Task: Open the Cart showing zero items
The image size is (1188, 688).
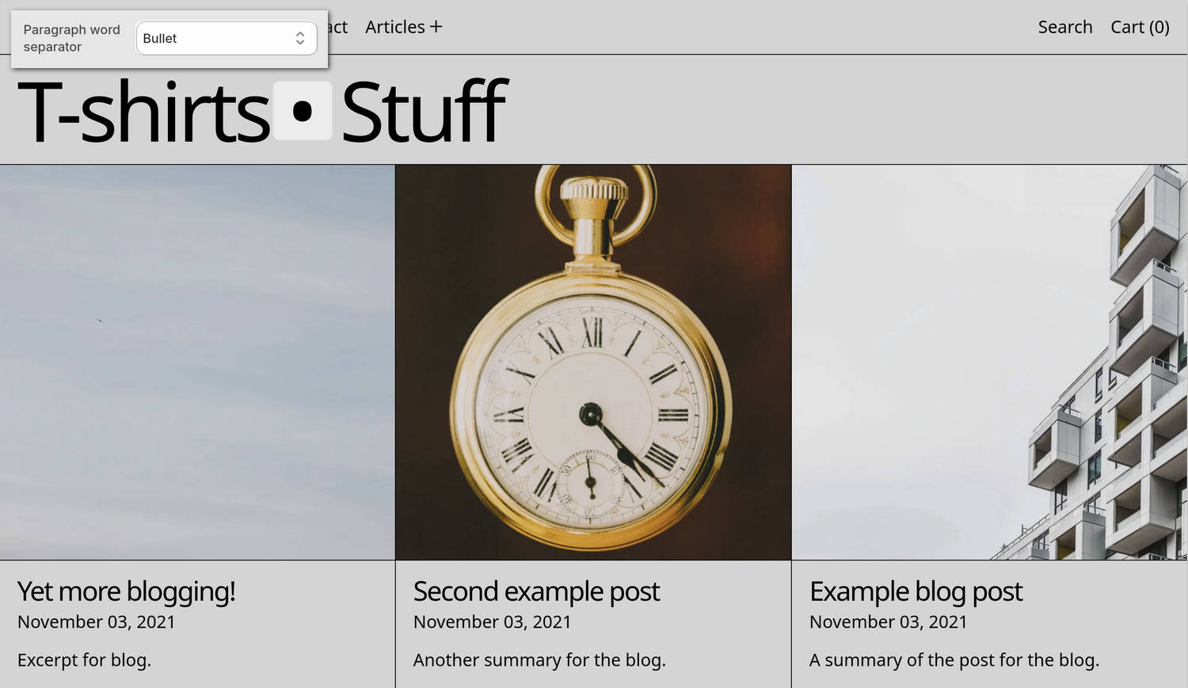Action: click(1140, 26)
